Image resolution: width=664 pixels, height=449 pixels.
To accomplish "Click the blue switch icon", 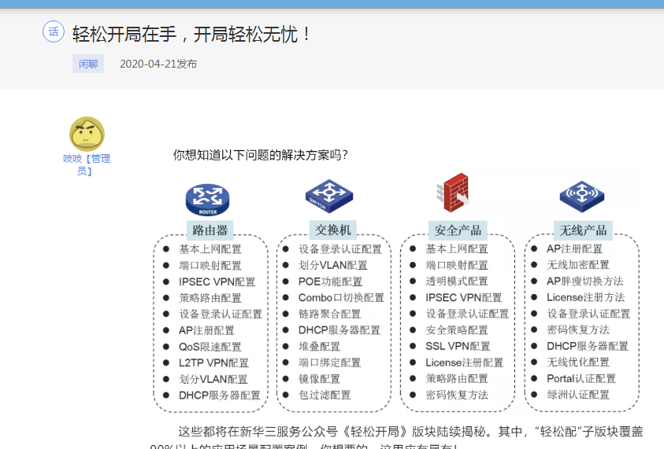I will (329, 196).
